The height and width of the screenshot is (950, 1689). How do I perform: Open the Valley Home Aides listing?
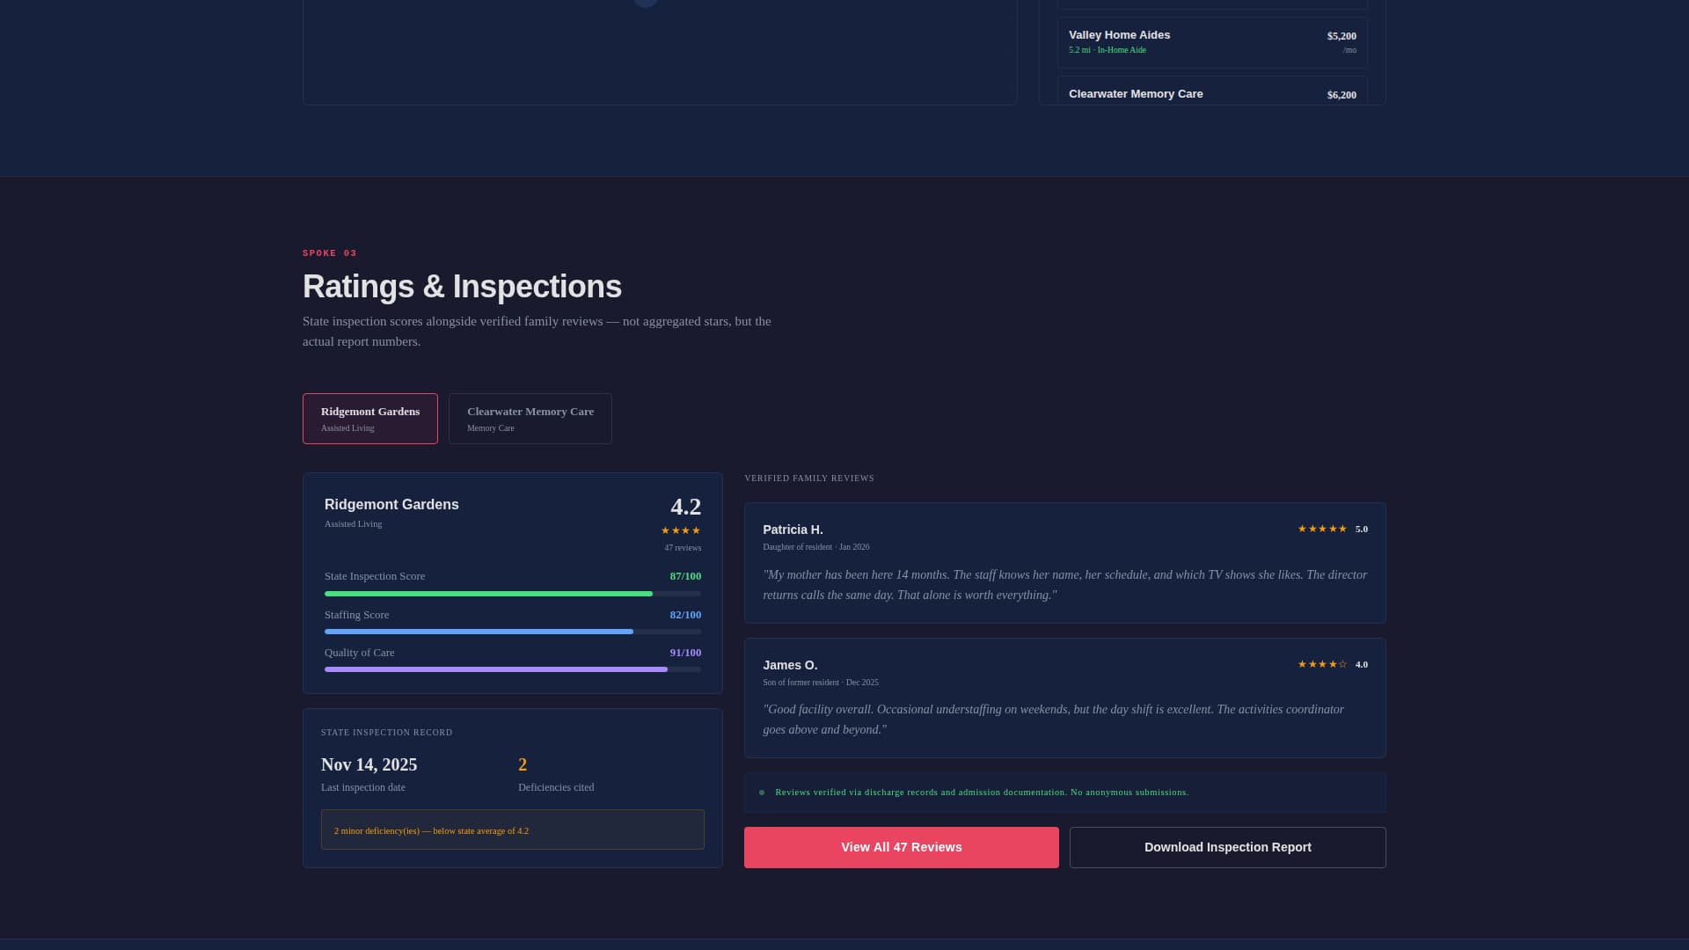[1212, 42]
